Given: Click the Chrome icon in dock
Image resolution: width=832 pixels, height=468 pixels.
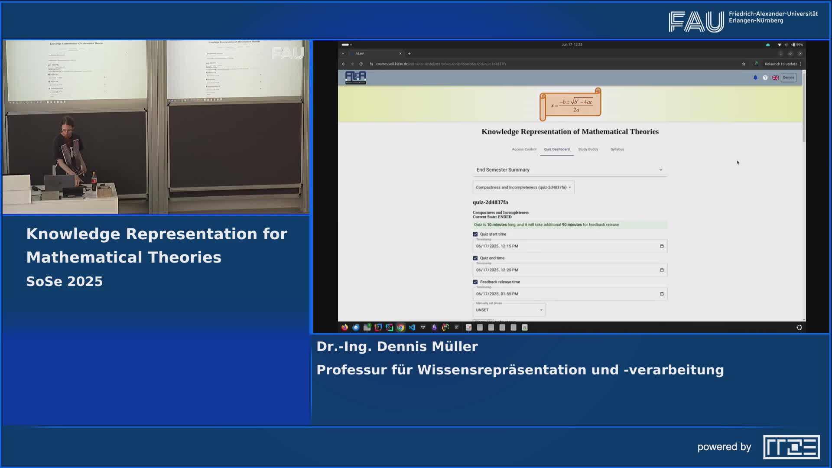Looking at the screenshot, I should point(400,328).
